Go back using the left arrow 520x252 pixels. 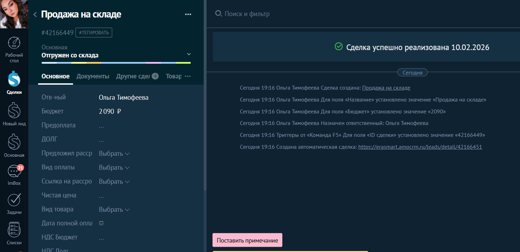coord(35,15)
